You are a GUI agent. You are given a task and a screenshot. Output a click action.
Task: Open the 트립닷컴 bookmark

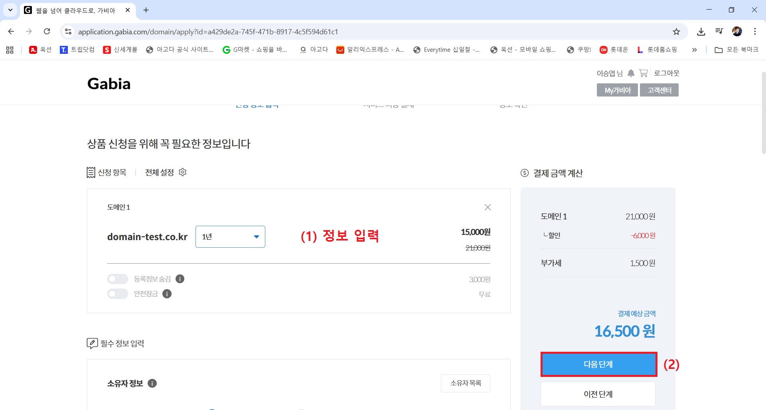coord(77,49)
